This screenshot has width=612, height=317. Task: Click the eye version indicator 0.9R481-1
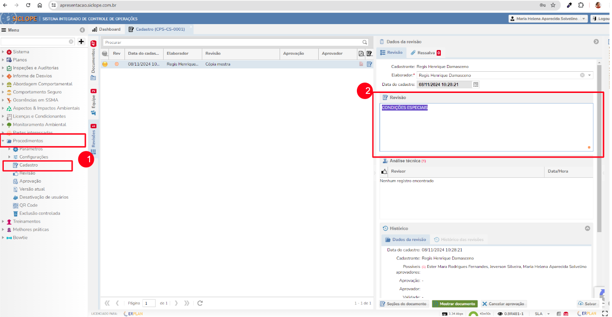click(511, 314)
